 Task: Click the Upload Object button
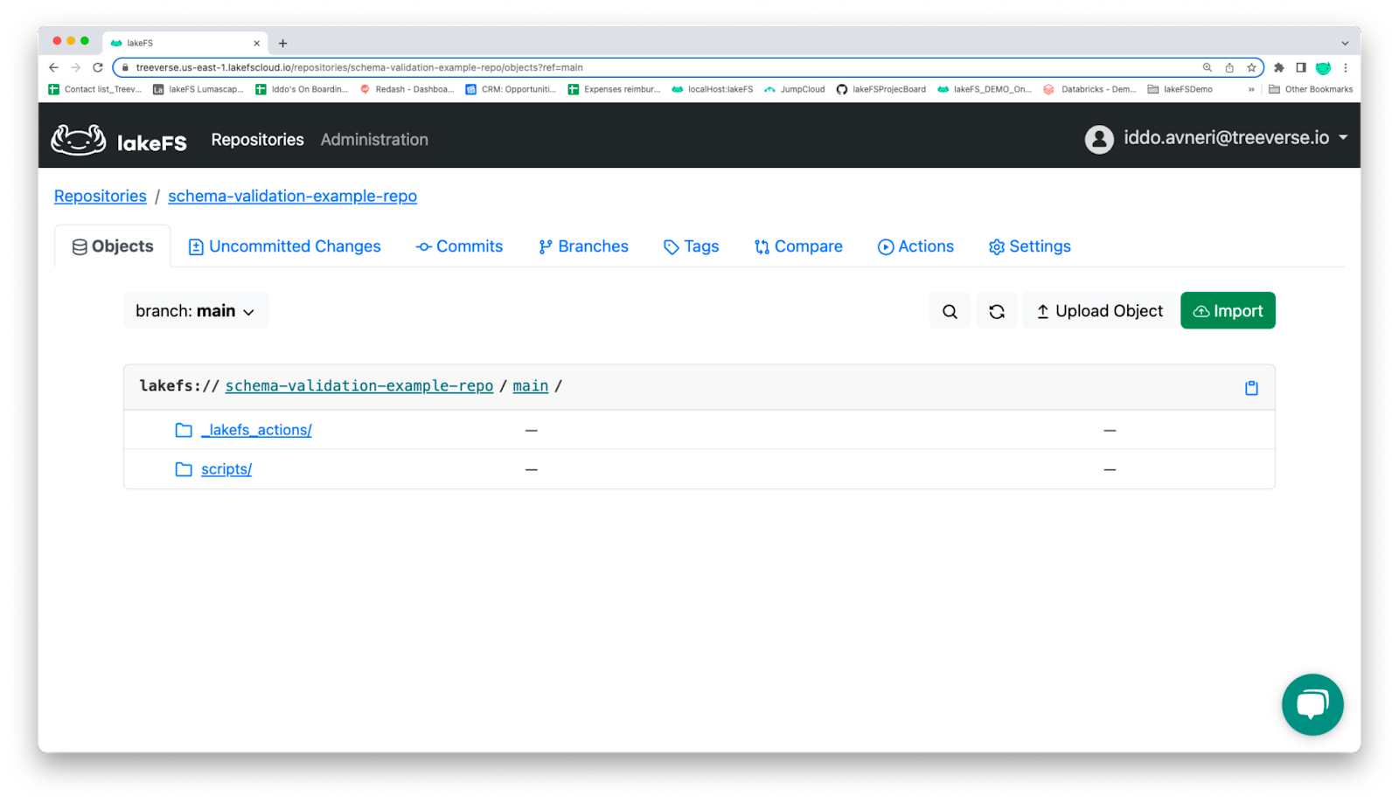coord(1099,311)
